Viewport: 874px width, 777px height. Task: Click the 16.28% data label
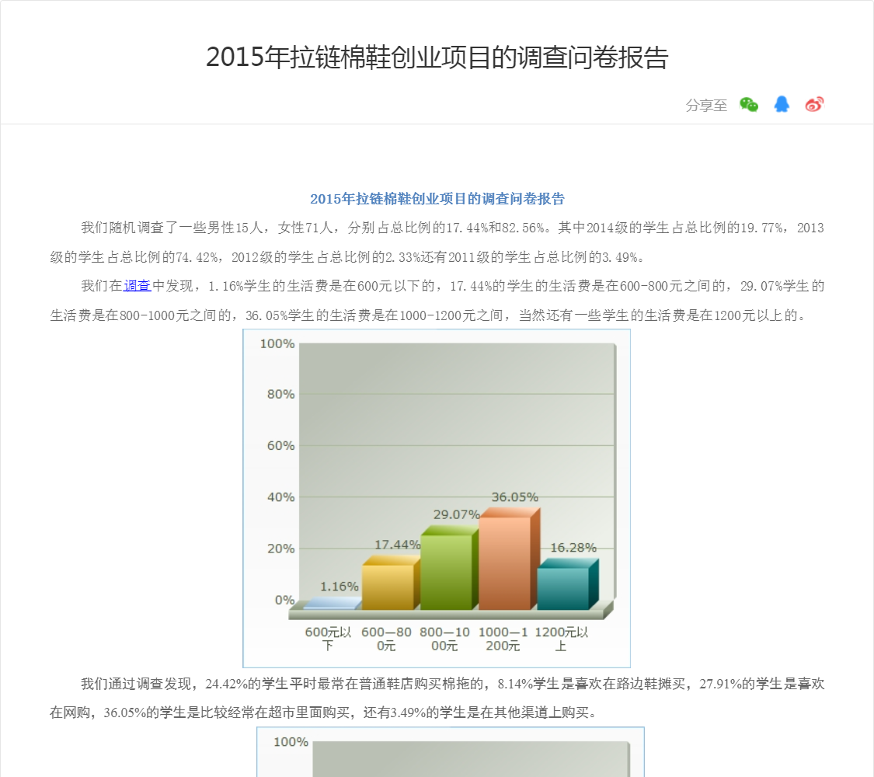[x=573, y=548]
